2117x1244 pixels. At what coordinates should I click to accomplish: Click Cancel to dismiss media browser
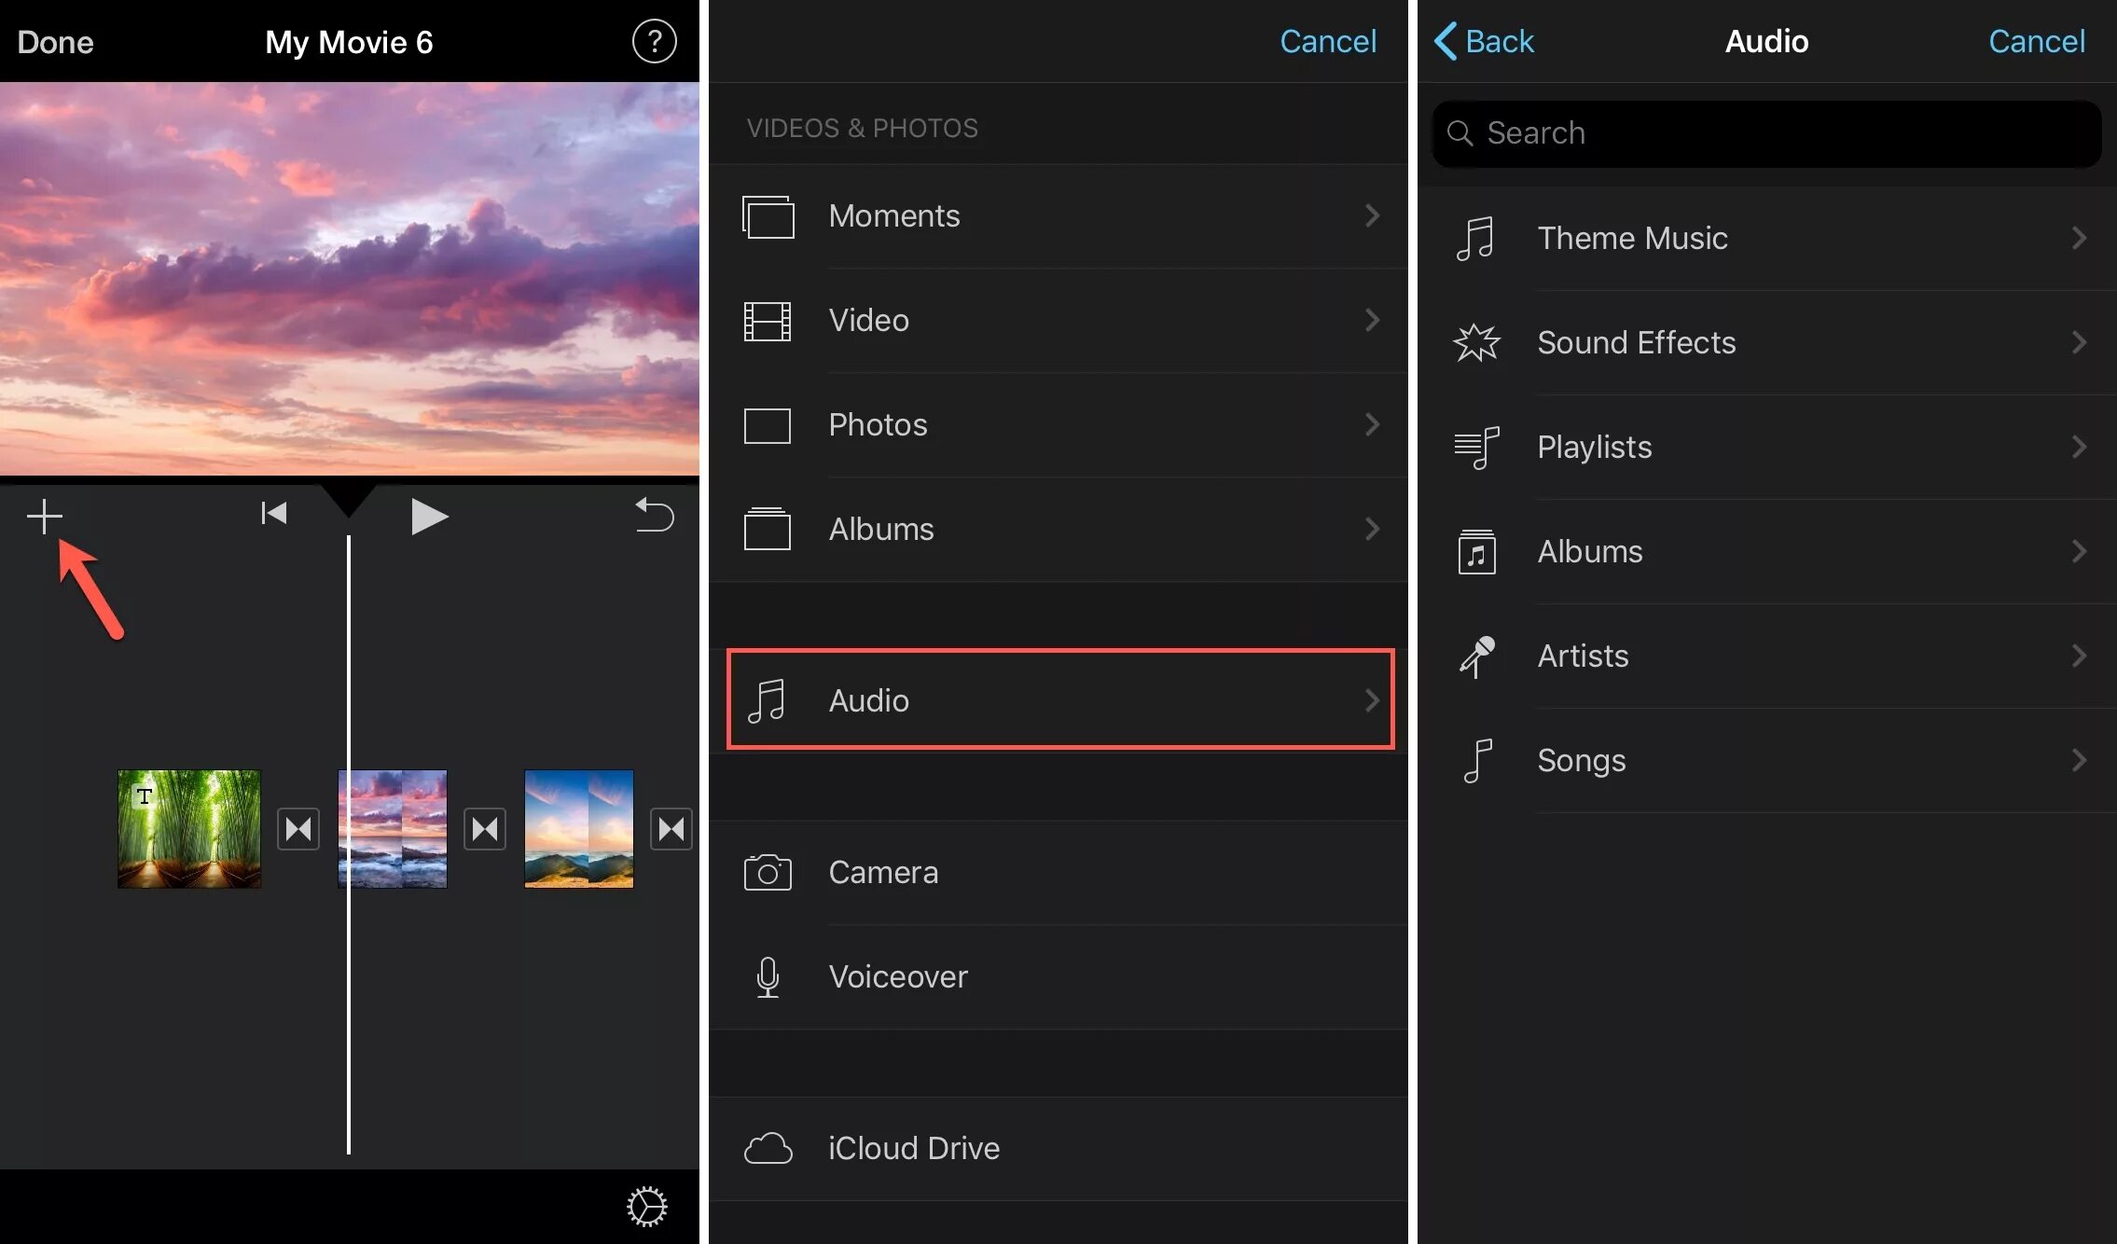point(1328,40)
